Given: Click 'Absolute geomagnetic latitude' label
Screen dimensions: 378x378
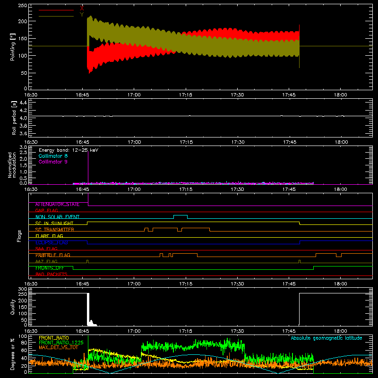Looking at the screenshot, I should [326, 338].
